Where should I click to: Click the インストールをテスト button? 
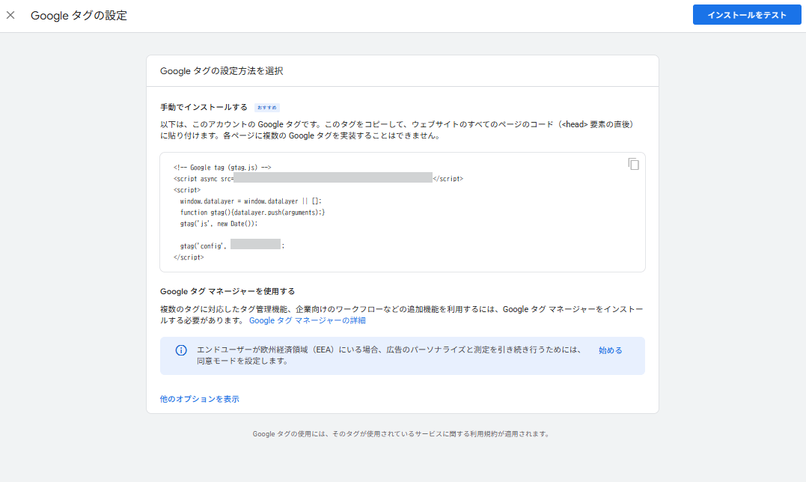746,13
